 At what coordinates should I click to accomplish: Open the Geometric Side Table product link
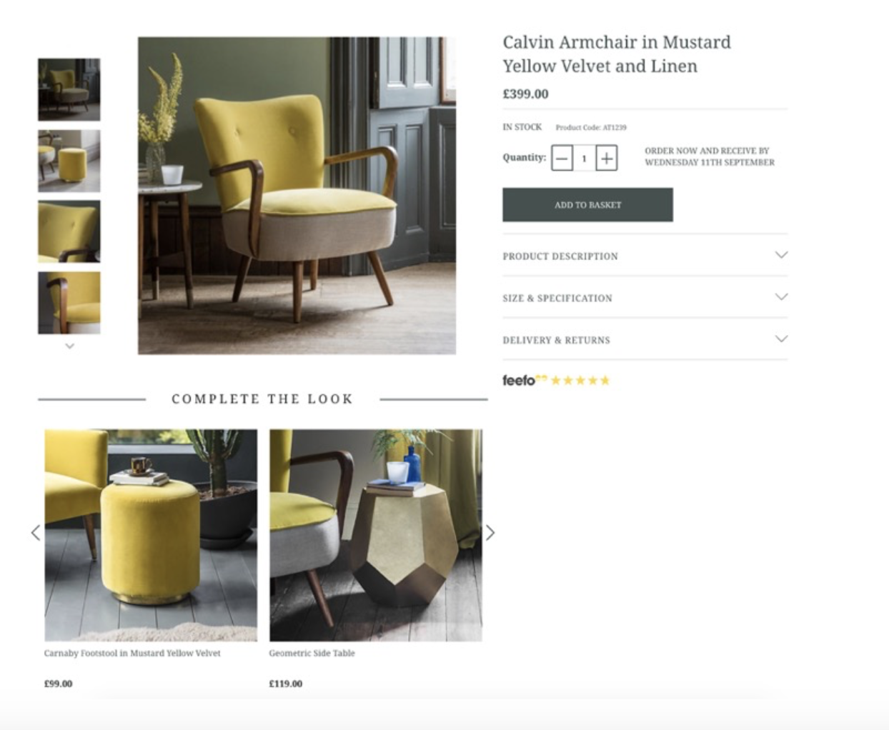[312, 653]
